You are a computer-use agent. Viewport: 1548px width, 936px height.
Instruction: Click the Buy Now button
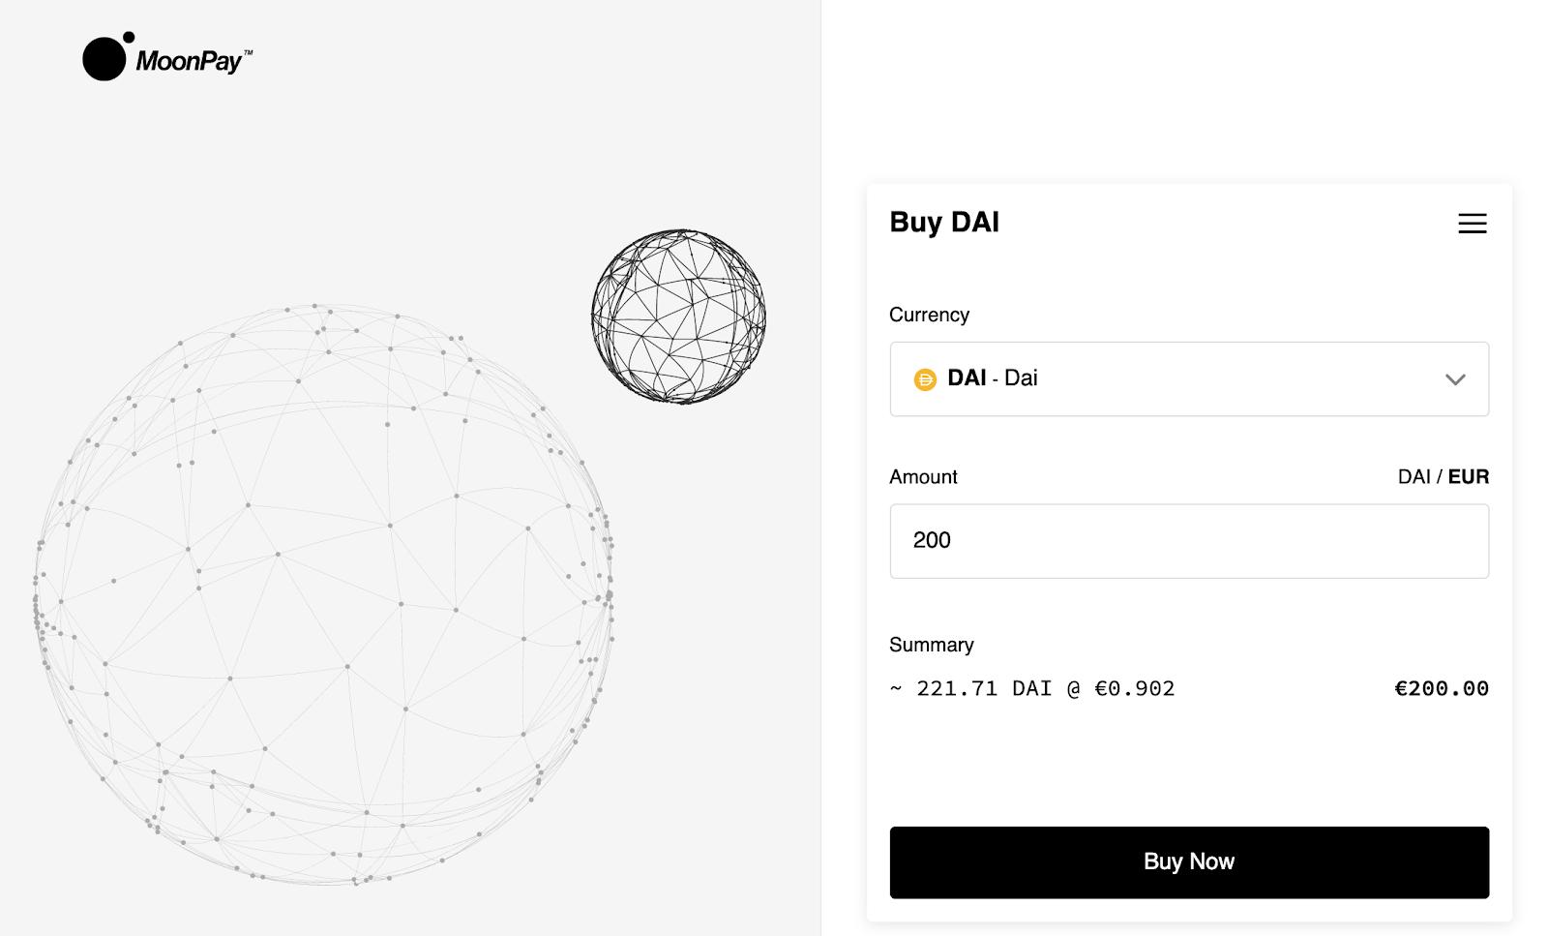[x=1188, y=861]
